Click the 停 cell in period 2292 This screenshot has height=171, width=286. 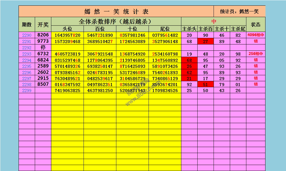43,48
